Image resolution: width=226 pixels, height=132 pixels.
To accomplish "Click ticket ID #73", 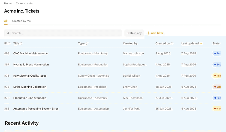I will click(x=7, y=87).
